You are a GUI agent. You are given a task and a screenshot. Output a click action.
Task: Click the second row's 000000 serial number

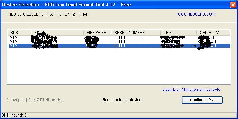(x=119, y=41)
